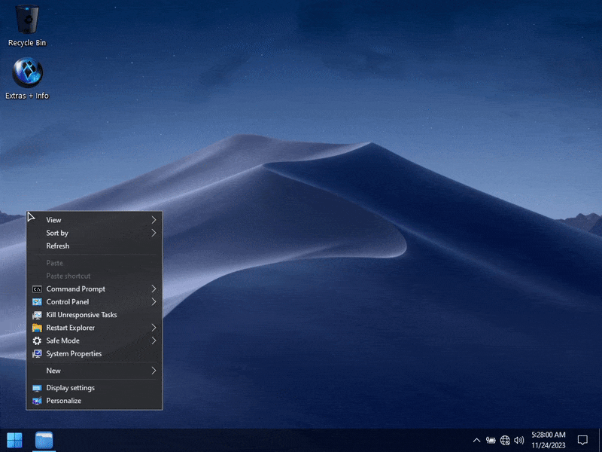
Task: Expand the New submenu arrow
Action: (x=154, y=371)
